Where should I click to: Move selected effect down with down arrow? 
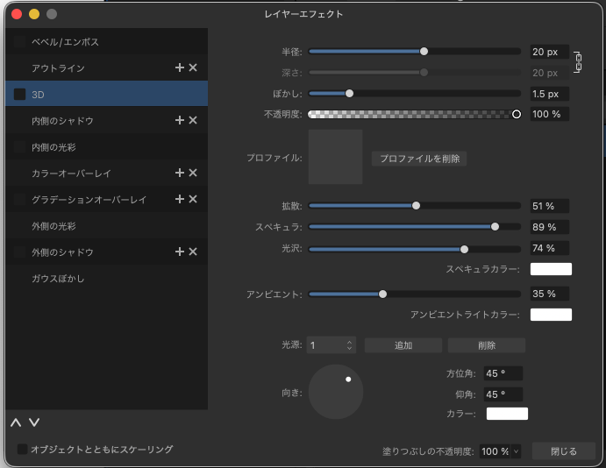coord(34,422)
